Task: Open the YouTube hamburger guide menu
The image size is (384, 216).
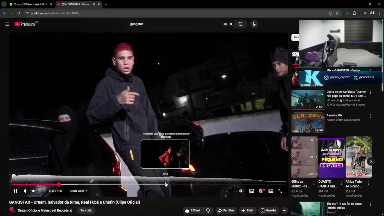Action: point(7,24)
